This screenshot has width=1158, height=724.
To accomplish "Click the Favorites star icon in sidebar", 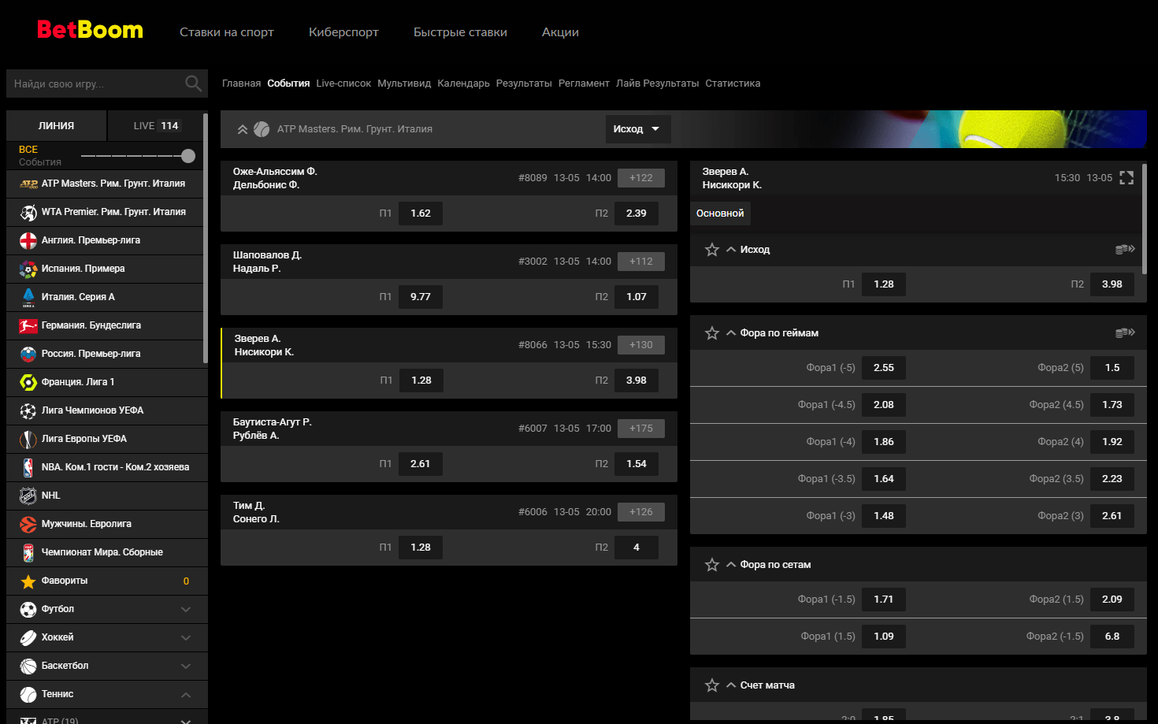I will pyautogui.click(x=28, y=581).
